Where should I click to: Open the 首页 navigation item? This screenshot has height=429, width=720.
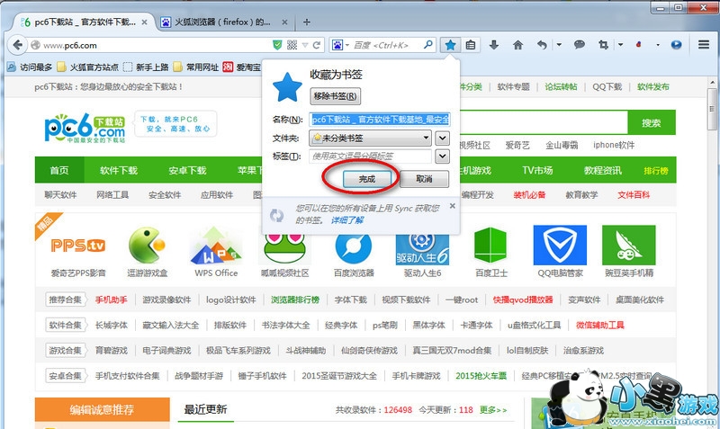[x=59, y=170]
